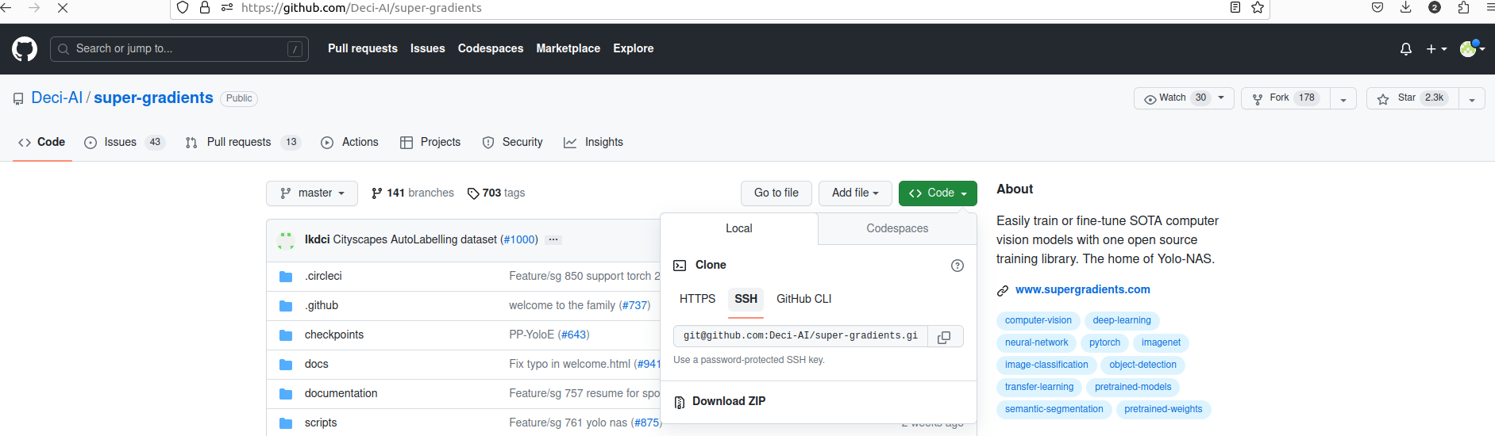
Task: Focus the Search or jump to field
Action: pos(179,49)
